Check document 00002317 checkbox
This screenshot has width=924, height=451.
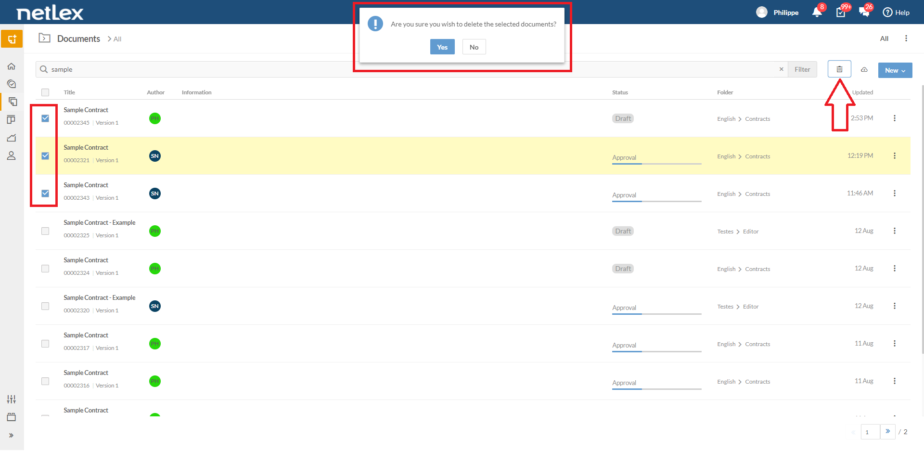coord(45,344)
